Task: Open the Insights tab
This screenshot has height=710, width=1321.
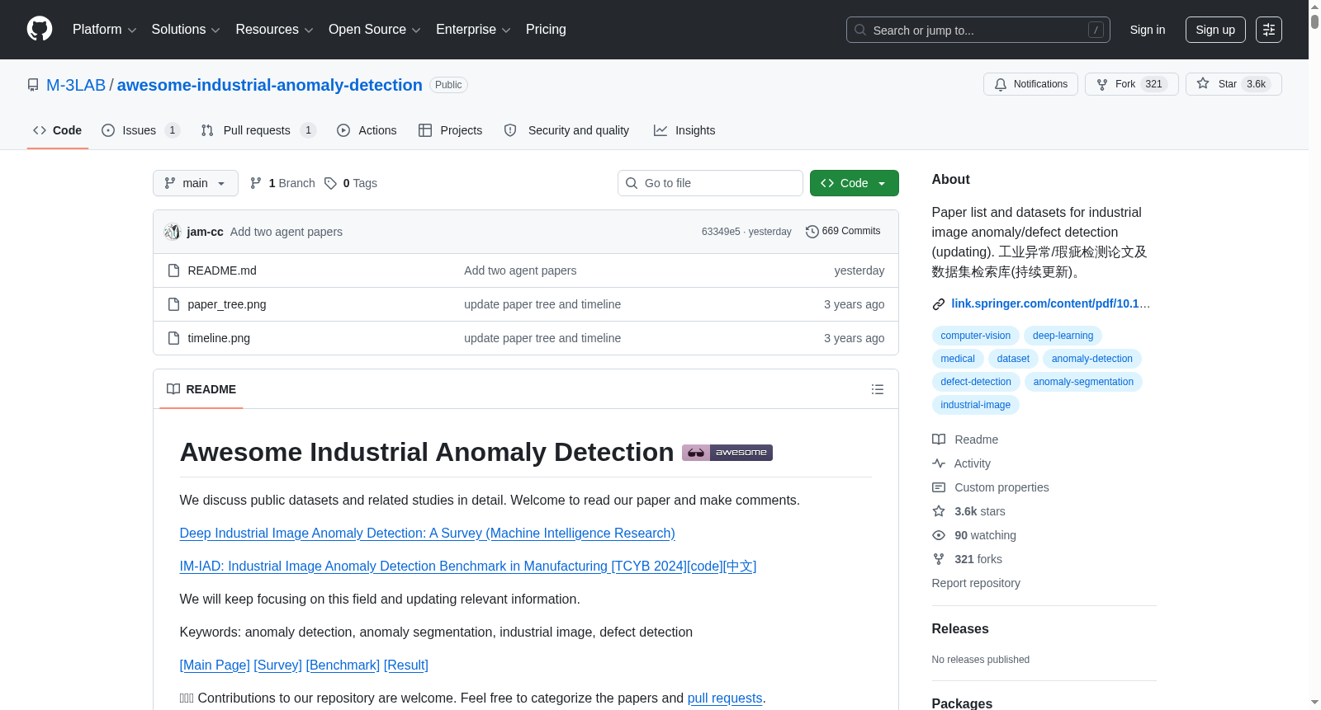Action: (684, 130)
